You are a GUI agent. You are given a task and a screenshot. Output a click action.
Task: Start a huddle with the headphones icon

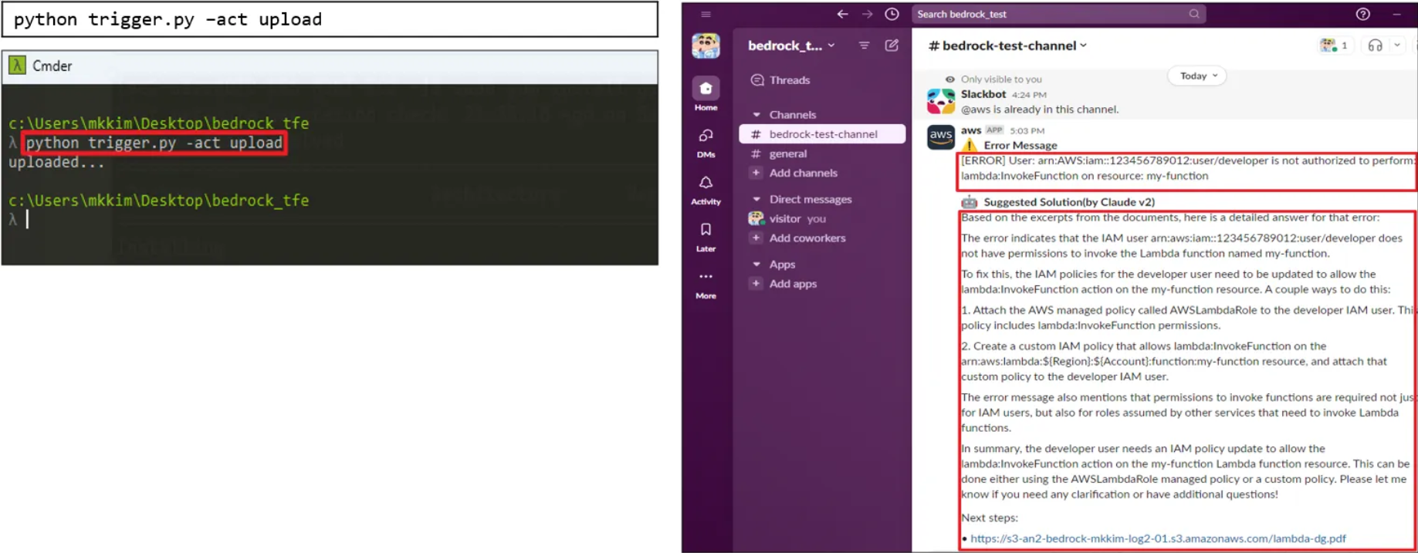pos(1375,46)
